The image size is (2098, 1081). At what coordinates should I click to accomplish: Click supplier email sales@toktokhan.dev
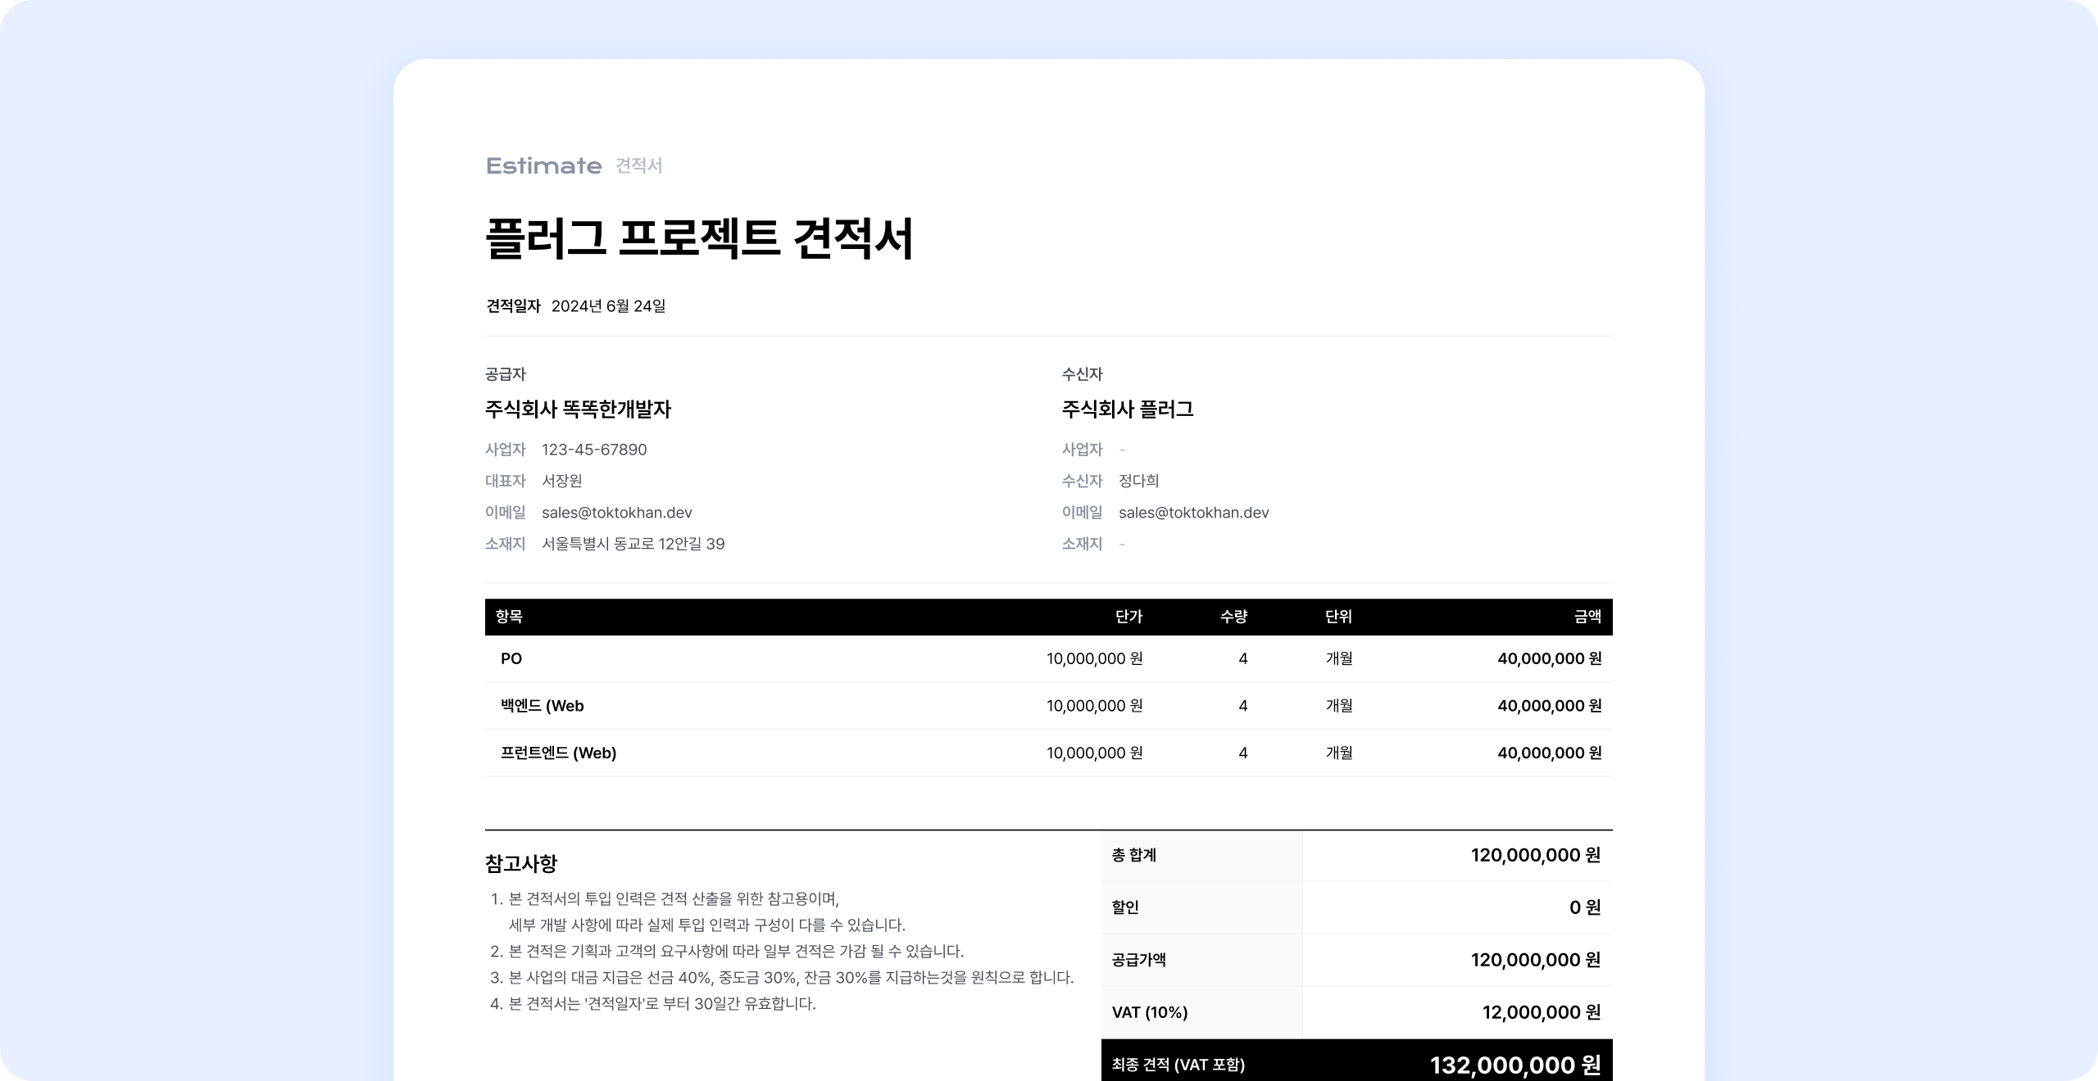[x=616, y=513]
